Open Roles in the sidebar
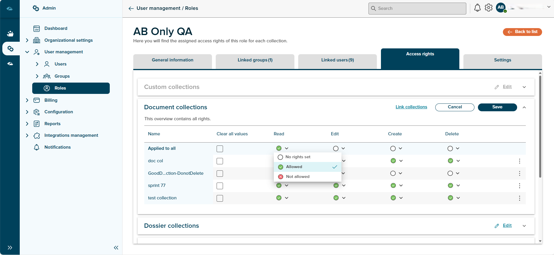Screen dimensions: 554x255 point(71,88)
